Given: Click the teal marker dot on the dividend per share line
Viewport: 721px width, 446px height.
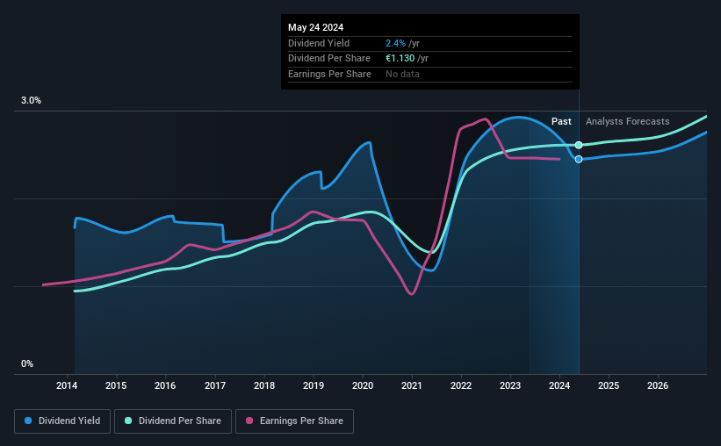Looking at the screenshot, I should pyautogui.click(x=579, y=145).
